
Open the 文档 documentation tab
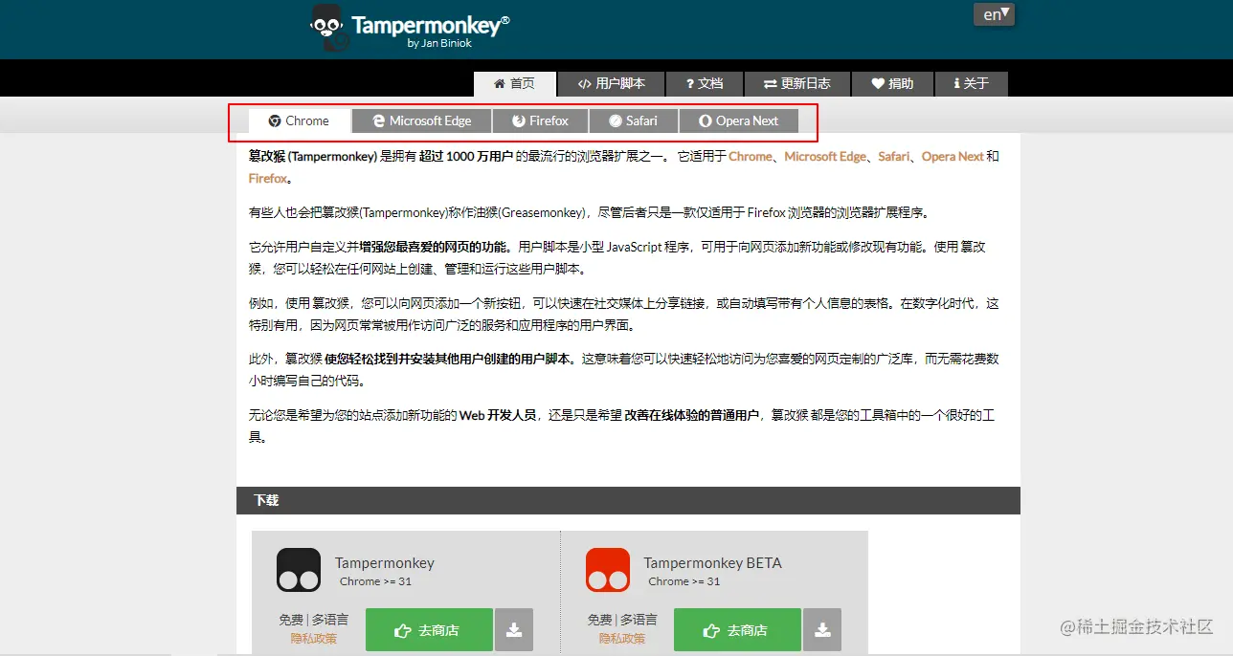pyautogui.click(x=704, y=84)
